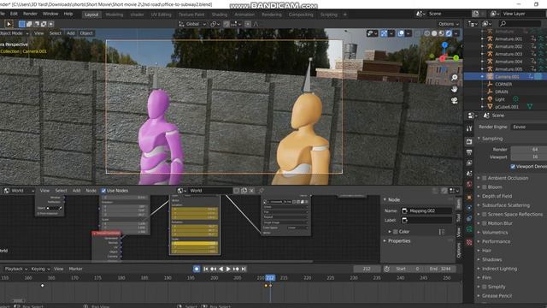Image resolution: width=547 pixels, height=308 pixels.
Task: Switch to the Modeling workspace tab
Action: [x=115, y=15]
